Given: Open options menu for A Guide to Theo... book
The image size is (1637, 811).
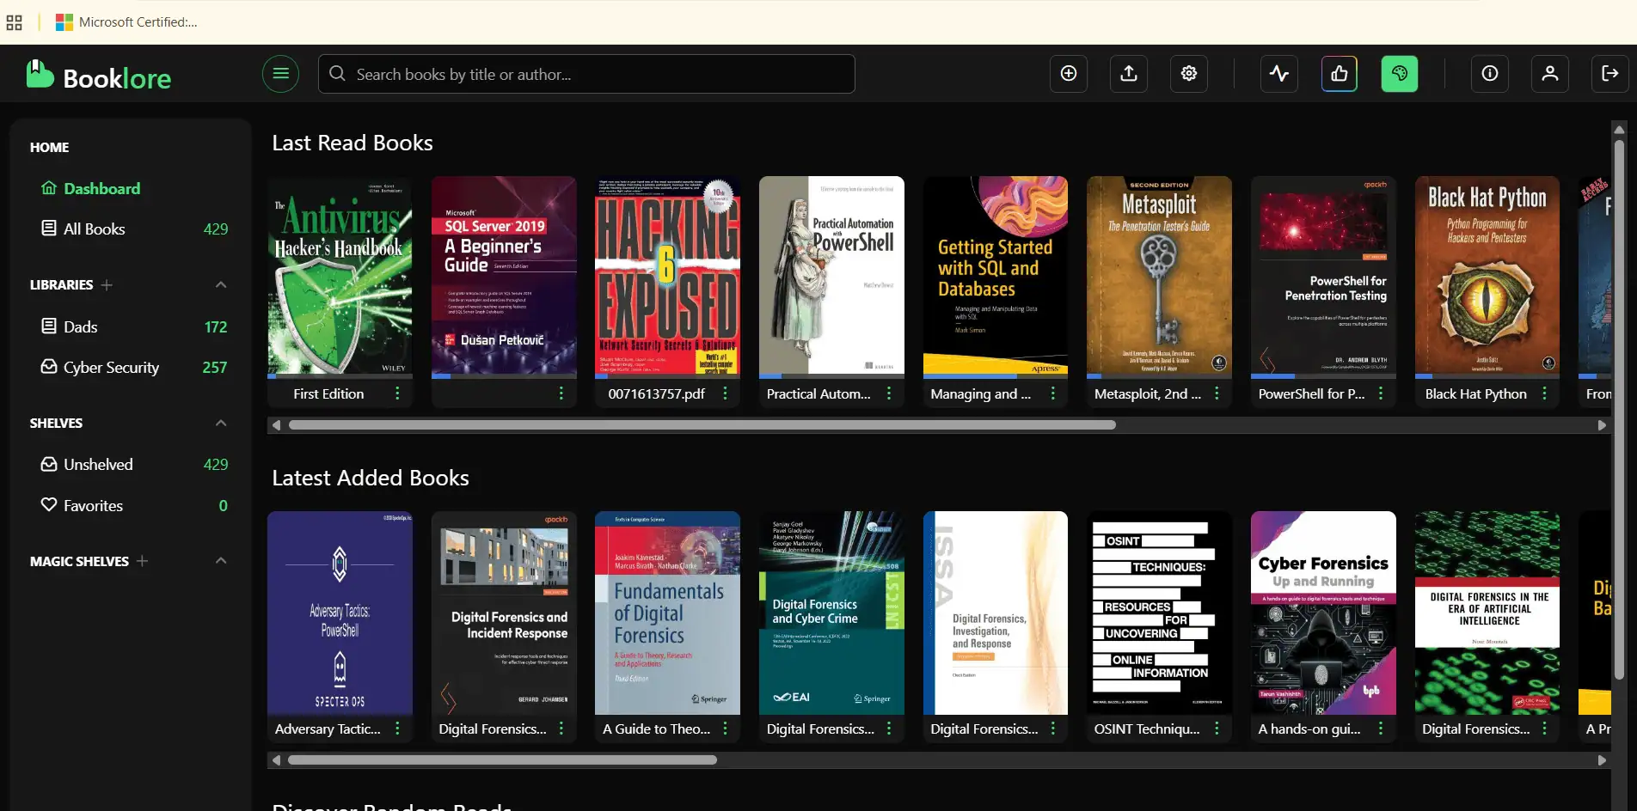Looking at the screenshot, I should pyautogui.click(x=725, y=729).
